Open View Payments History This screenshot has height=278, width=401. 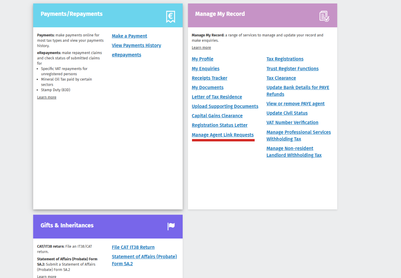136,45
